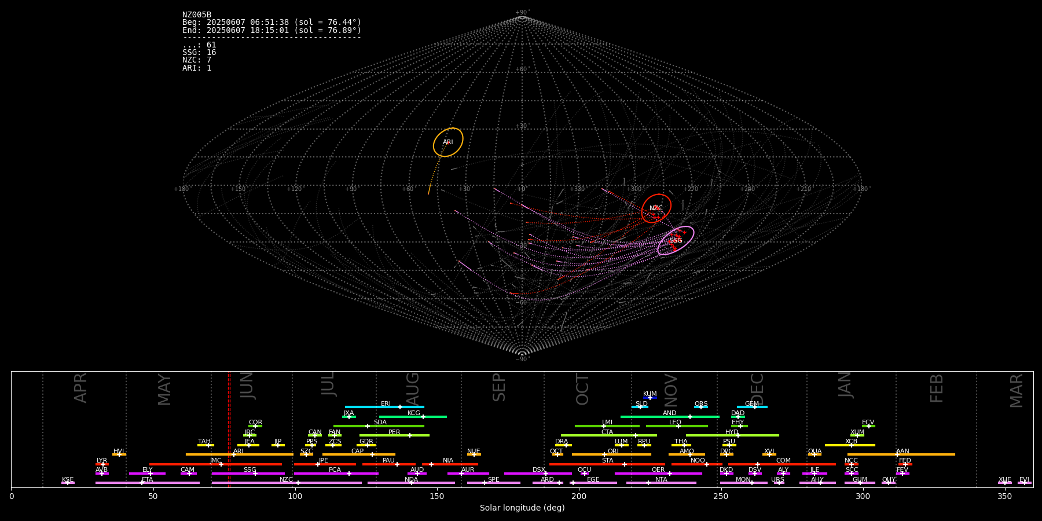Image resolution: width=1042 pixels, height=521 pixels.
Task: Click the blue KUM shower bar
Action: pos(650,398)
